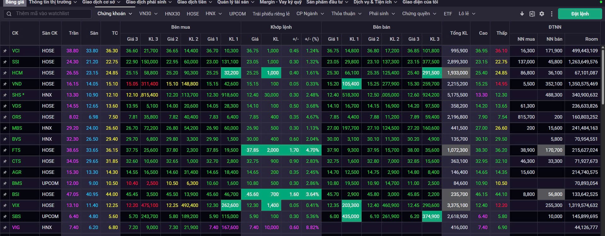
Task: Click the pin icon beside VIG
Action: [x=5, y=227]
